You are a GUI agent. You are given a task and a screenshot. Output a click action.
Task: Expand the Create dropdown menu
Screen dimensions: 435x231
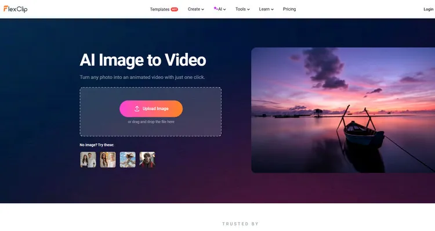[x=196, y=9]
